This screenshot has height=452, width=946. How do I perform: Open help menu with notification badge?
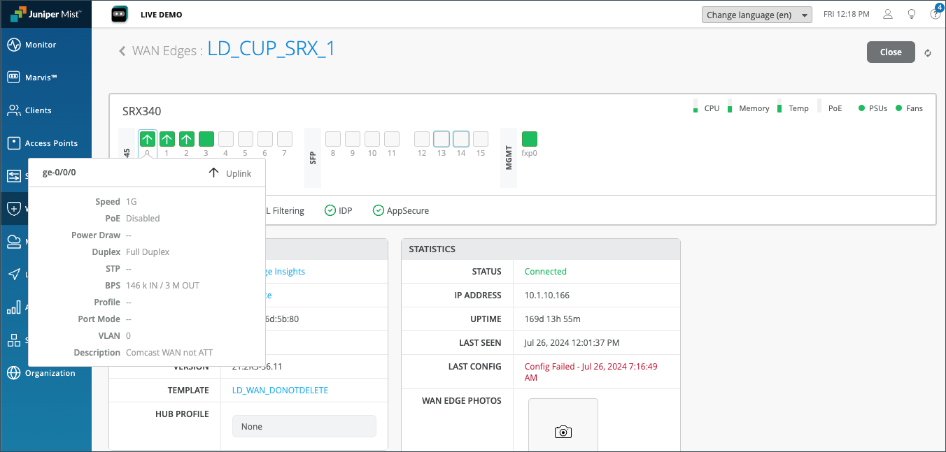936,14
